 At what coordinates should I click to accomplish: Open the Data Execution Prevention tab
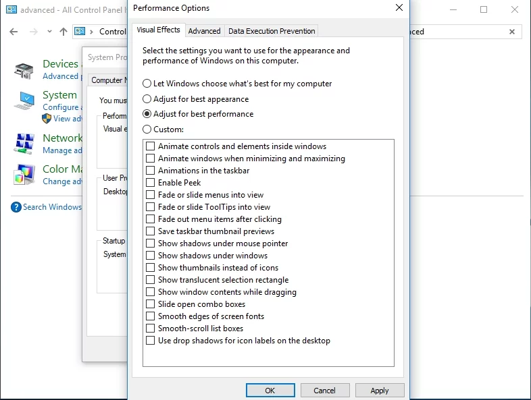click(x=272, y=31)
